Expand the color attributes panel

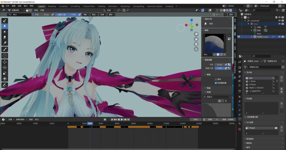click(250, 139)
